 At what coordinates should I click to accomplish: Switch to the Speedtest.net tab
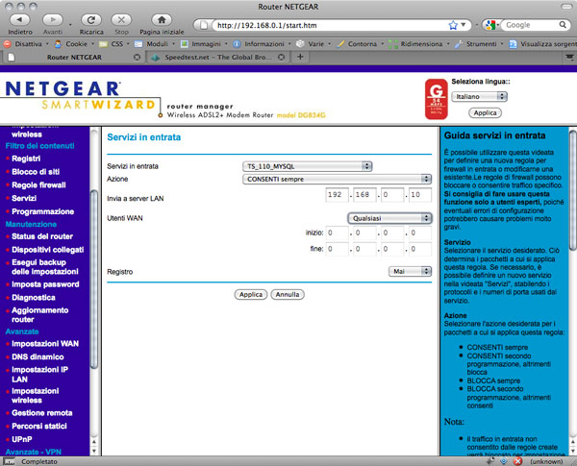218,58
